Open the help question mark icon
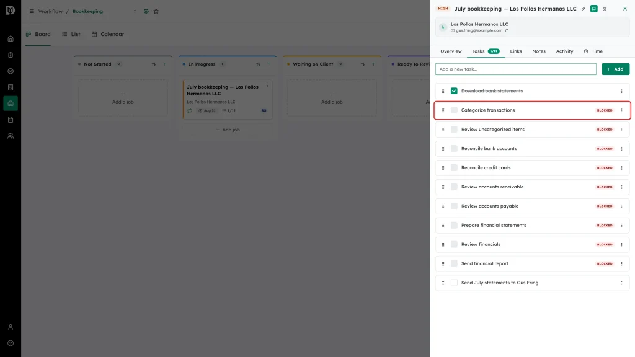 tap(11, 343)
